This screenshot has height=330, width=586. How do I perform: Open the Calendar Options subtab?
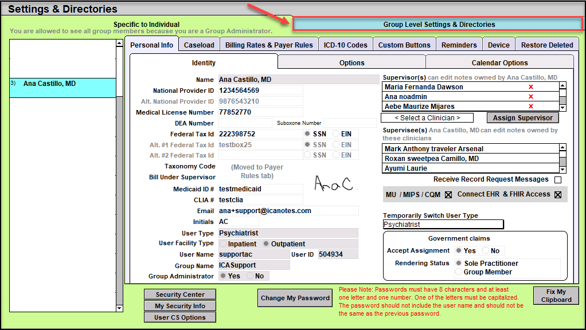click(499, 63)
